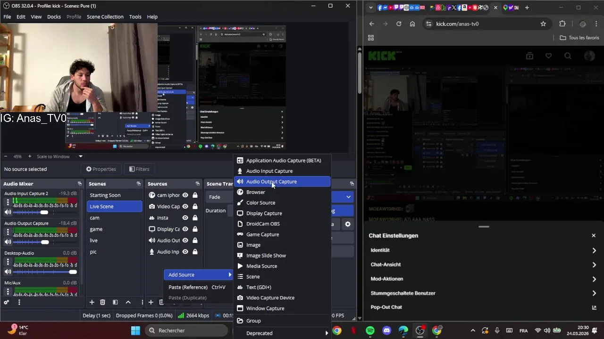Open the Docks menu in OBS

pos(54,16)
